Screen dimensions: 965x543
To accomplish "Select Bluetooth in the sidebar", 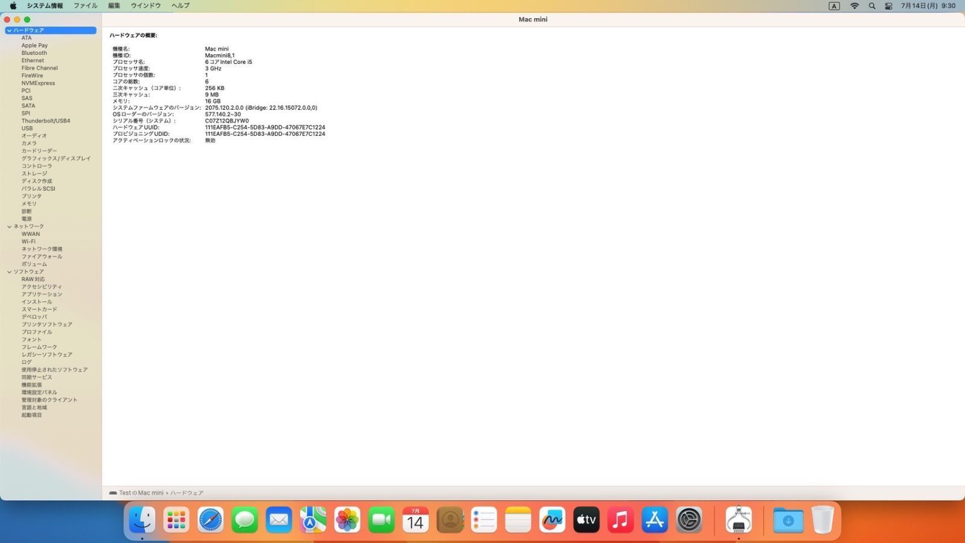I will [x=34, y=53].
